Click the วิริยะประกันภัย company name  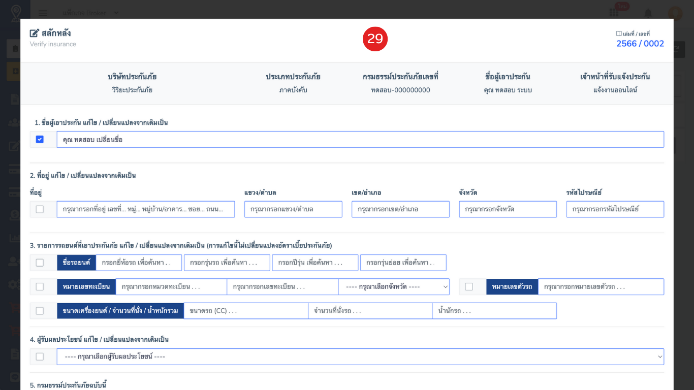[132, 90]
